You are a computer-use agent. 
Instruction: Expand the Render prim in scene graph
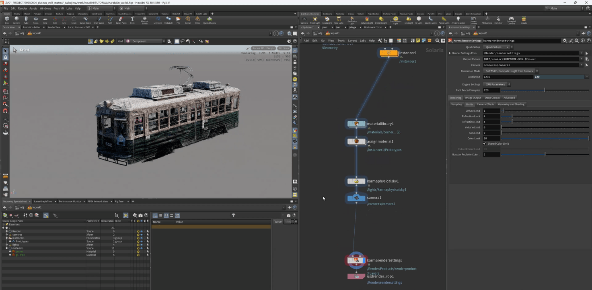pos(7,231)
